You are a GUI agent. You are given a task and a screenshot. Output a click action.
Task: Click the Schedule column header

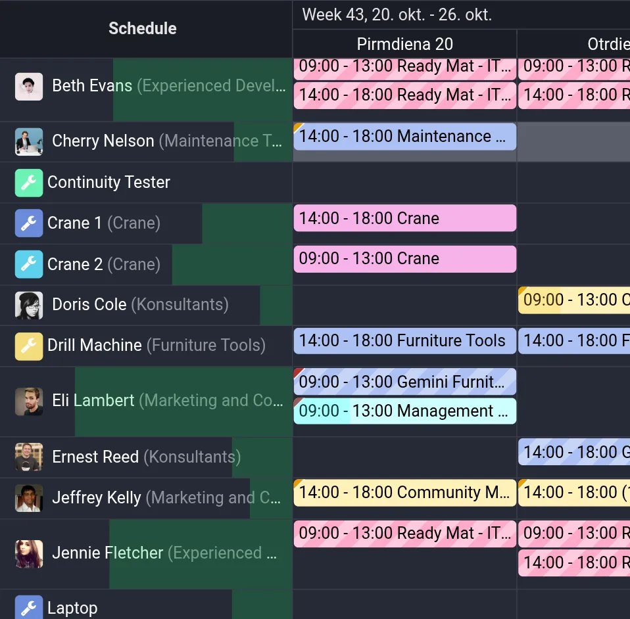143,28
